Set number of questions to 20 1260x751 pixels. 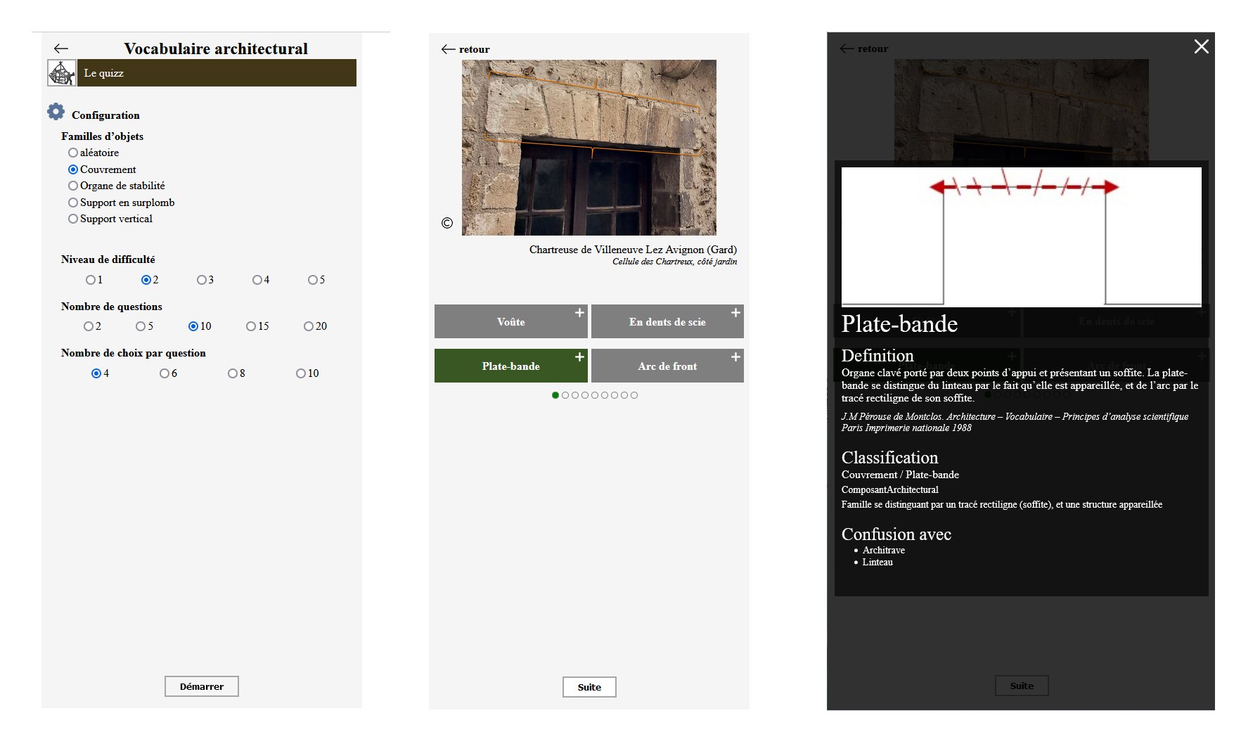coord(309,326)
